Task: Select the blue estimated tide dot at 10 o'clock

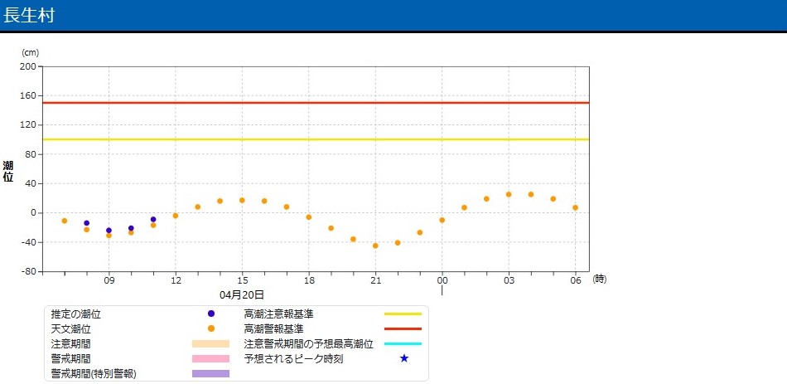Action: click(131, 228)
